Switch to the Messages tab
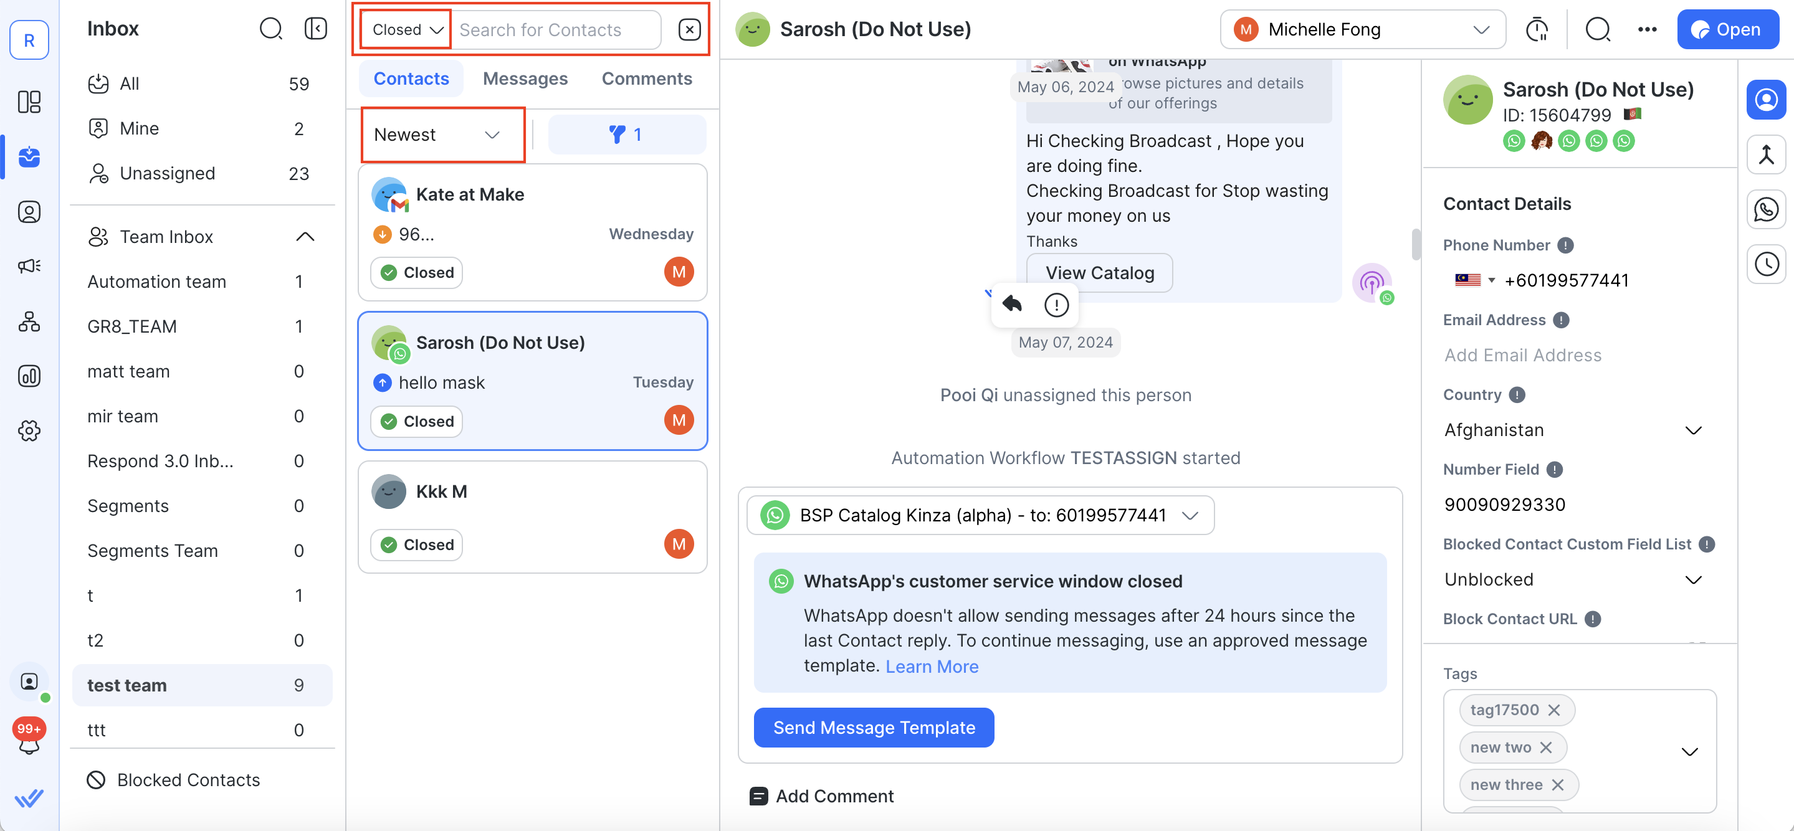1794x831 pixels. (x=525, y=78)
